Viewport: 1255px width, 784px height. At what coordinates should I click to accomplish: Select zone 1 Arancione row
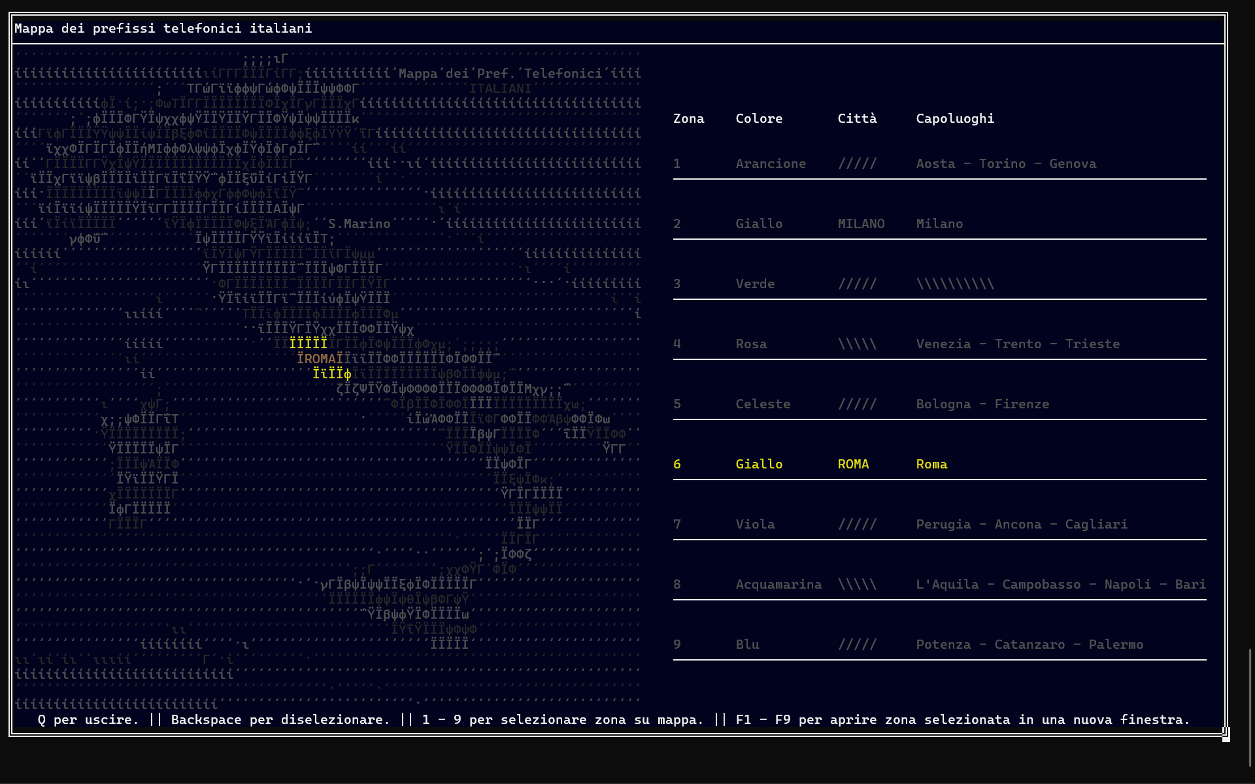click(x=771, y=164)
